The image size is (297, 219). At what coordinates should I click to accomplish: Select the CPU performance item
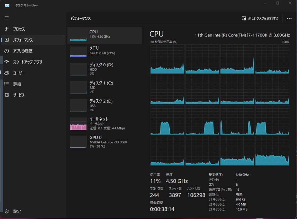(104, 35)
